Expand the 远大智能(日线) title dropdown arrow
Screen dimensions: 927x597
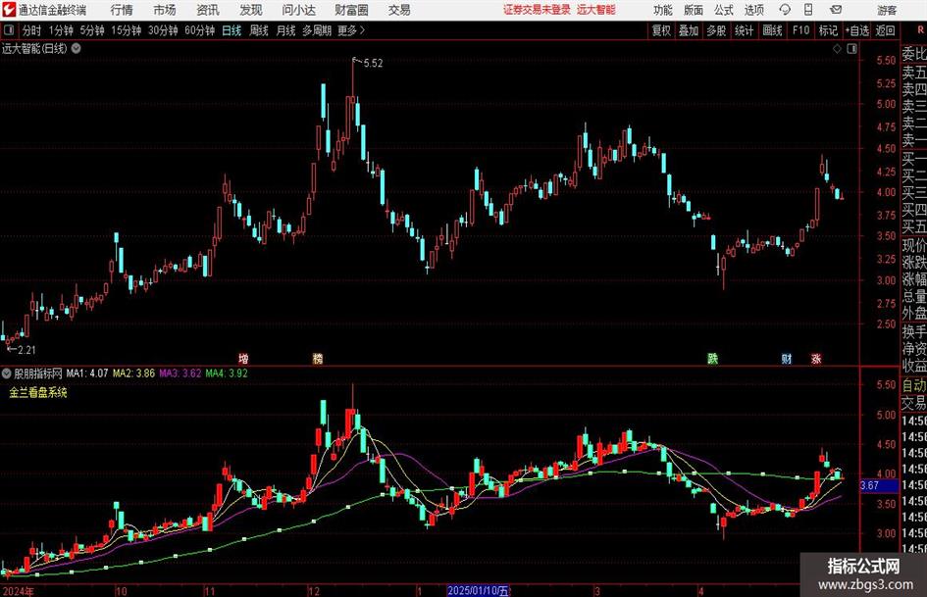click(x=77, y=48)
